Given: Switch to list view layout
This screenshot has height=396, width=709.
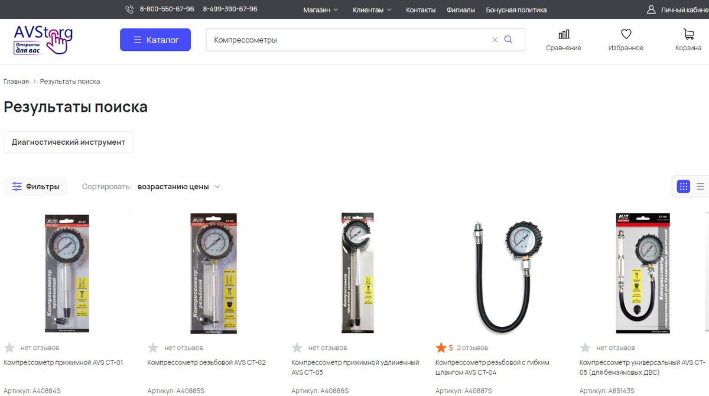Looking at the screenshot, I should (701, 187).
